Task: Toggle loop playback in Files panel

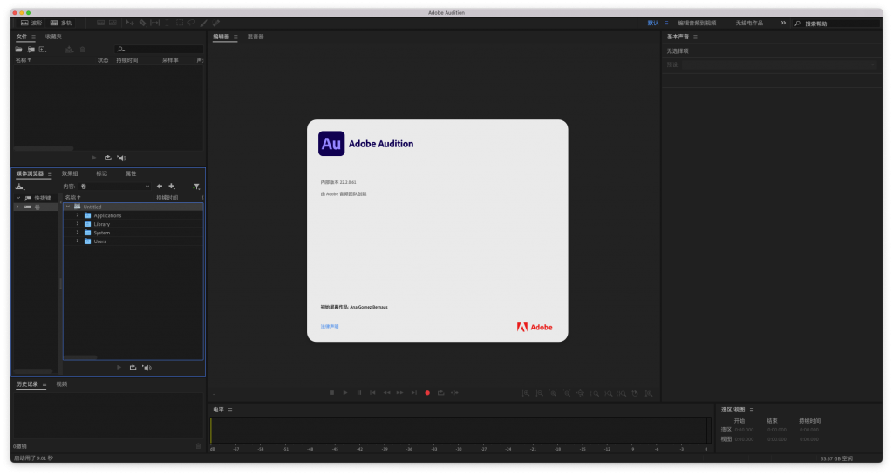Action: click(x=107, y=158)
